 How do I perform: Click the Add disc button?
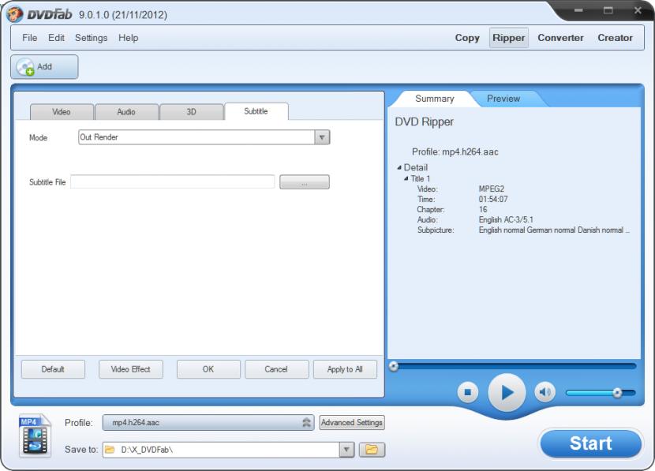coord(44,67)
